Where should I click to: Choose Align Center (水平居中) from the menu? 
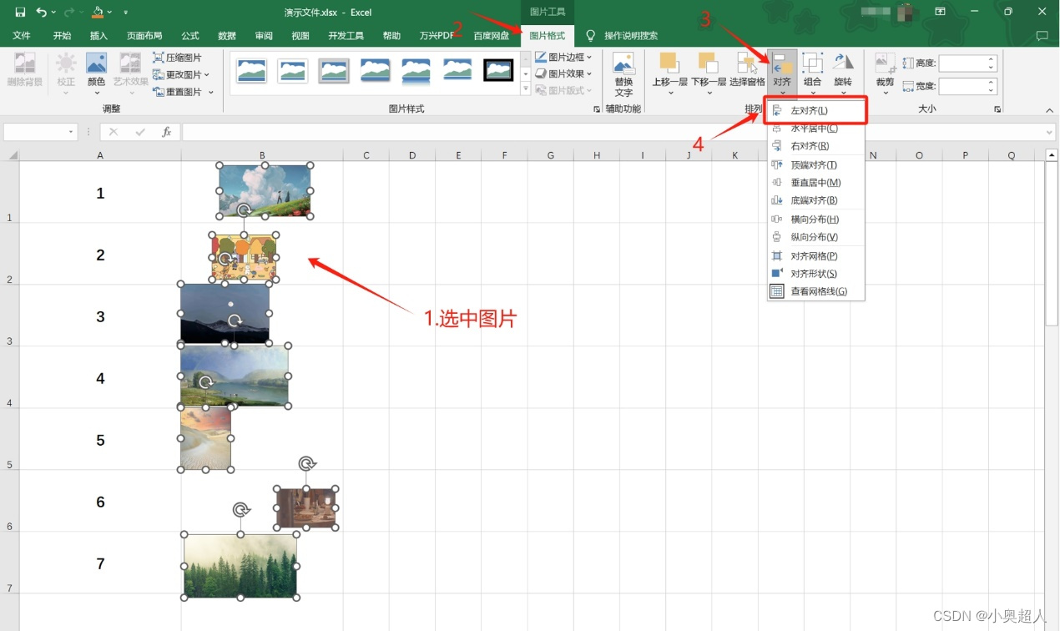click(x=815, y=129)
